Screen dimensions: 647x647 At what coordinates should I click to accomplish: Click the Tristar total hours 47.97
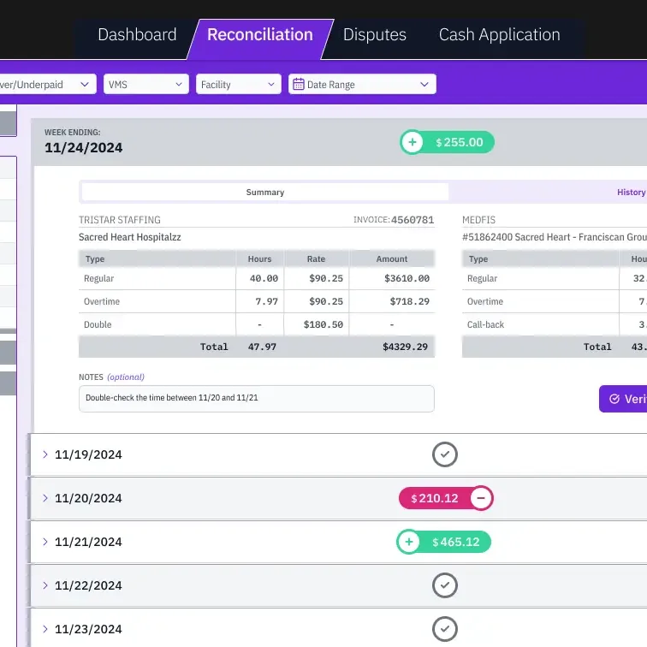coord(262,347)
